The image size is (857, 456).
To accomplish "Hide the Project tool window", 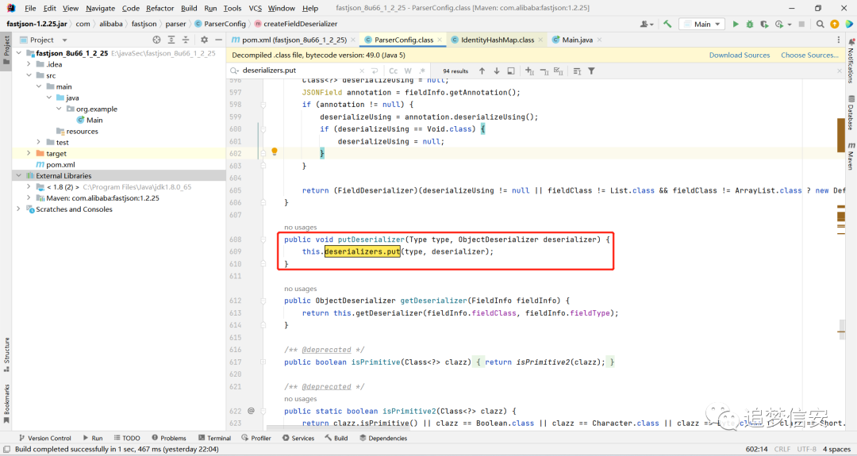I will pyautogui.click(x=219, y=40).
